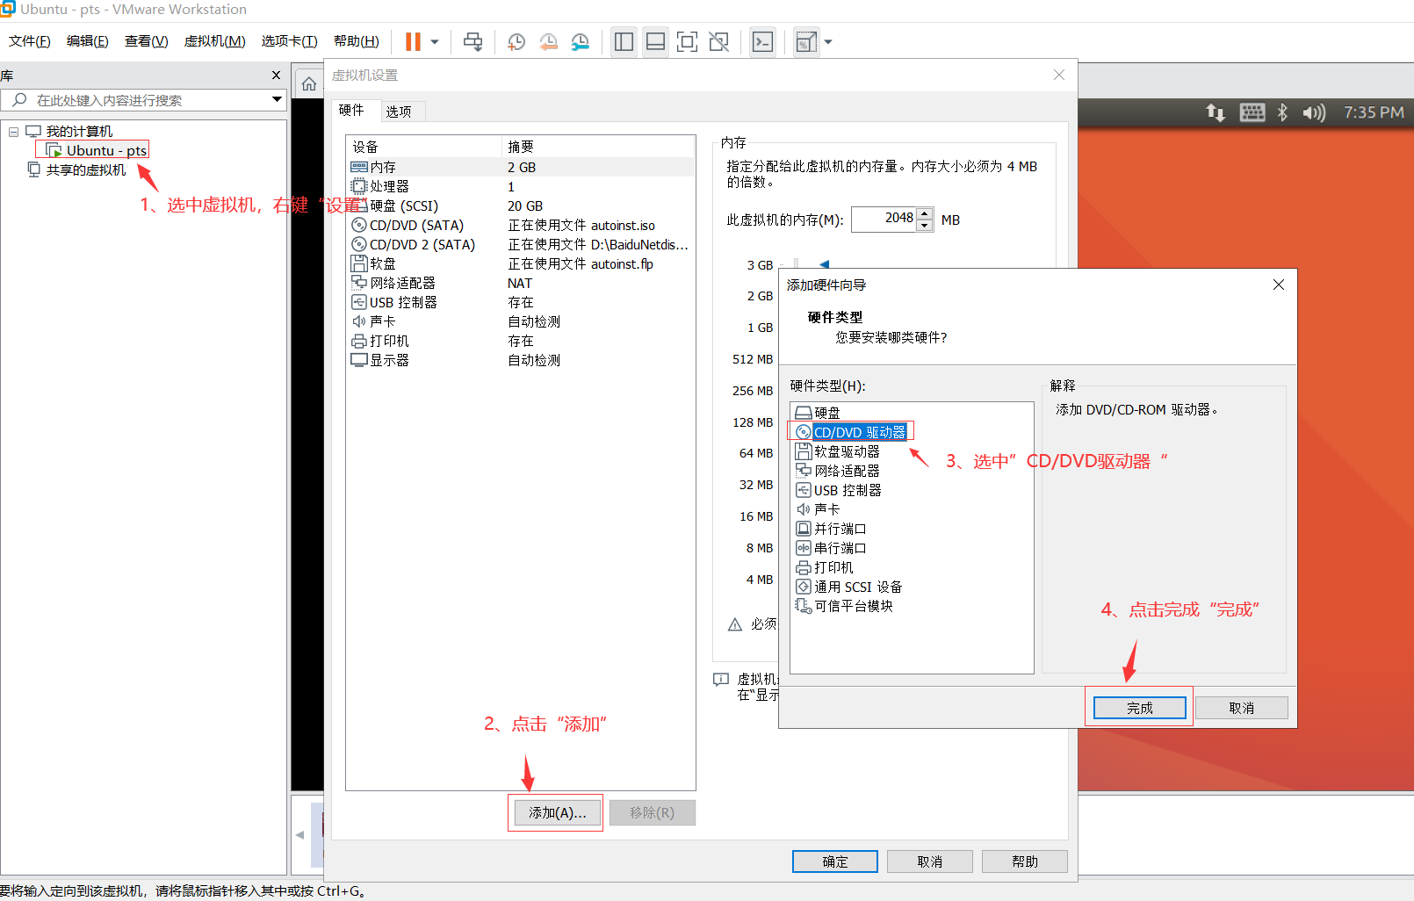Viewport: 1414px width, 901px height.
Task: Click the 完成 button in the add hardware wizard
Action: 1139,707
